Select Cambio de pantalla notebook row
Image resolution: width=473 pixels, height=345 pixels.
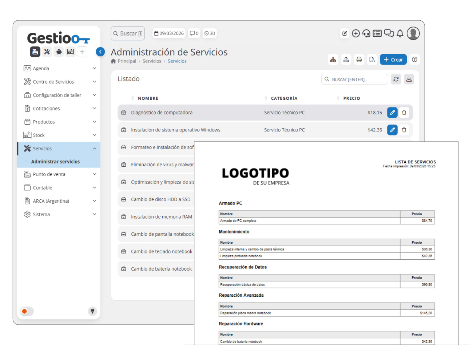pyautogui.click(x=156, y=234)
